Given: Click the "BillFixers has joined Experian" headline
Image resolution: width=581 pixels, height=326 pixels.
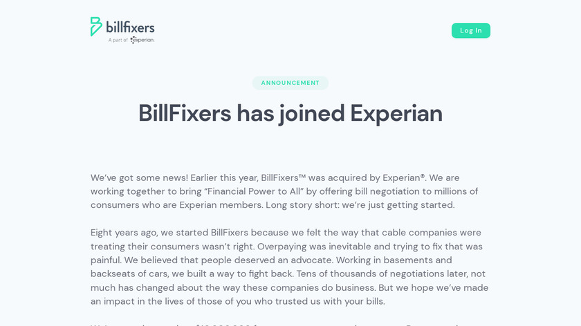Looking at the screenshot, I should click(x=290, y=113).
